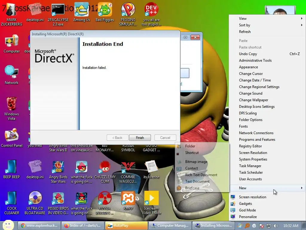Select the BEEP BEEP desktop icon
The image size is (306, 230).
[x=12, y=170]
